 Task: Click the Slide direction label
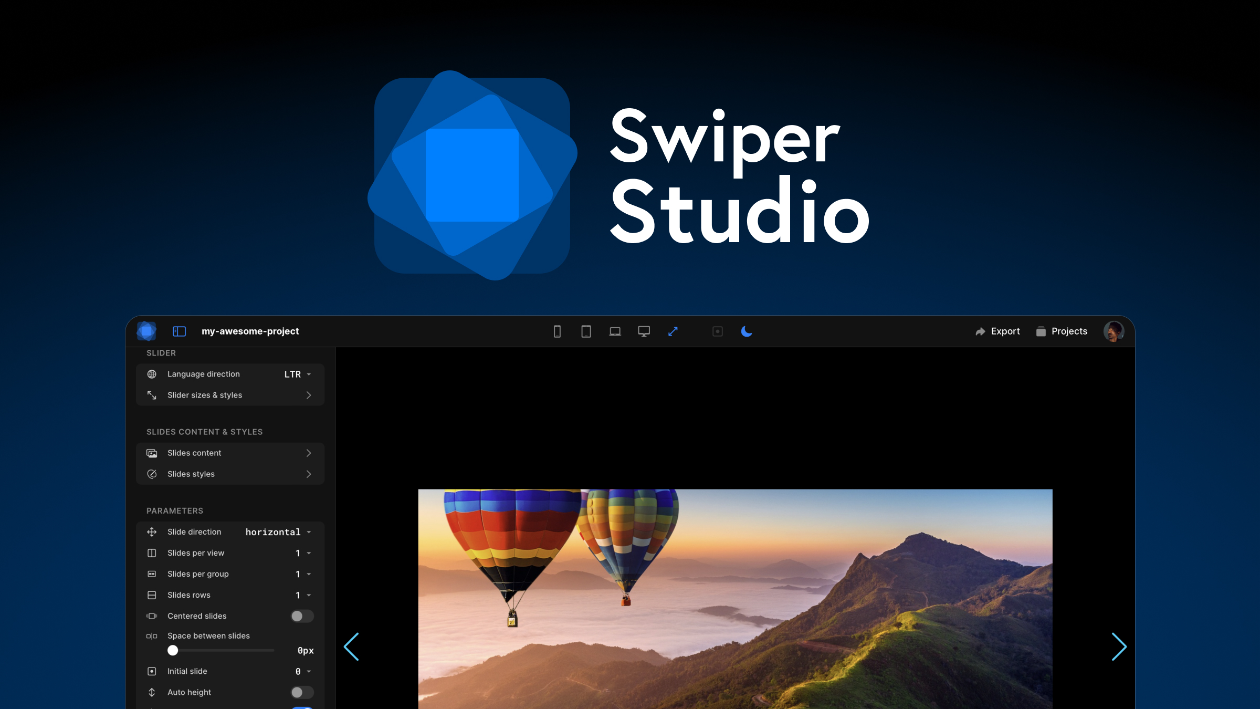(194, 532)
